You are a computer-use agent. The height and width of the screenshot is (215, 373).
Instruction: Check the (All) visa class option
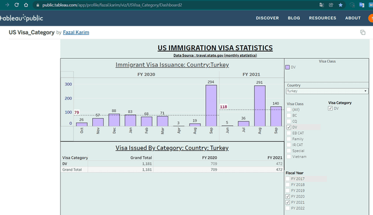point(289,110)
